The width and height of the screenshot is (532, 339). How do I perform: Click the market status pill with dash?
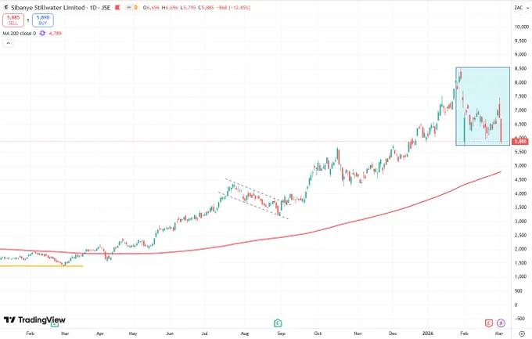(x=128, y=8)
